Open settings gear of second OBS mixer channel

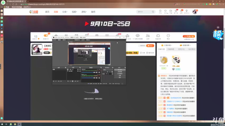pos(99,78)
